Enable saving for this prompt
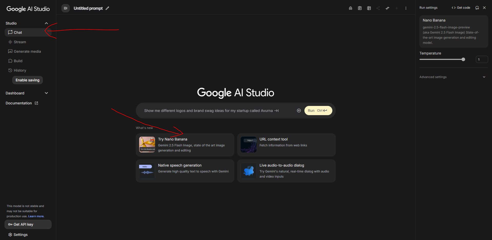Image resolution: width=492 pixels, height=240 pixels. click(x=27, y=80)
